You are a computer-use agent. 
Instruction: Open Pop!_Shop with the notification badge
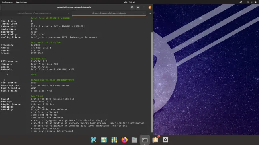pos(155,140)
